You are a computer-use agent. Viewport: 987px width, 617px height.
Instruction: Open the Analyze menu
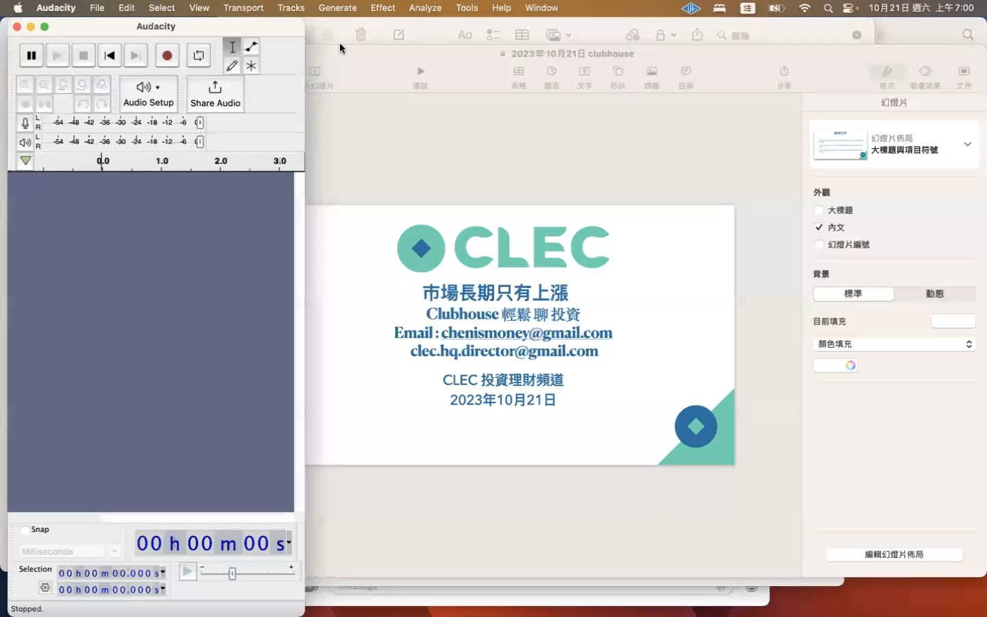[425, 8]
